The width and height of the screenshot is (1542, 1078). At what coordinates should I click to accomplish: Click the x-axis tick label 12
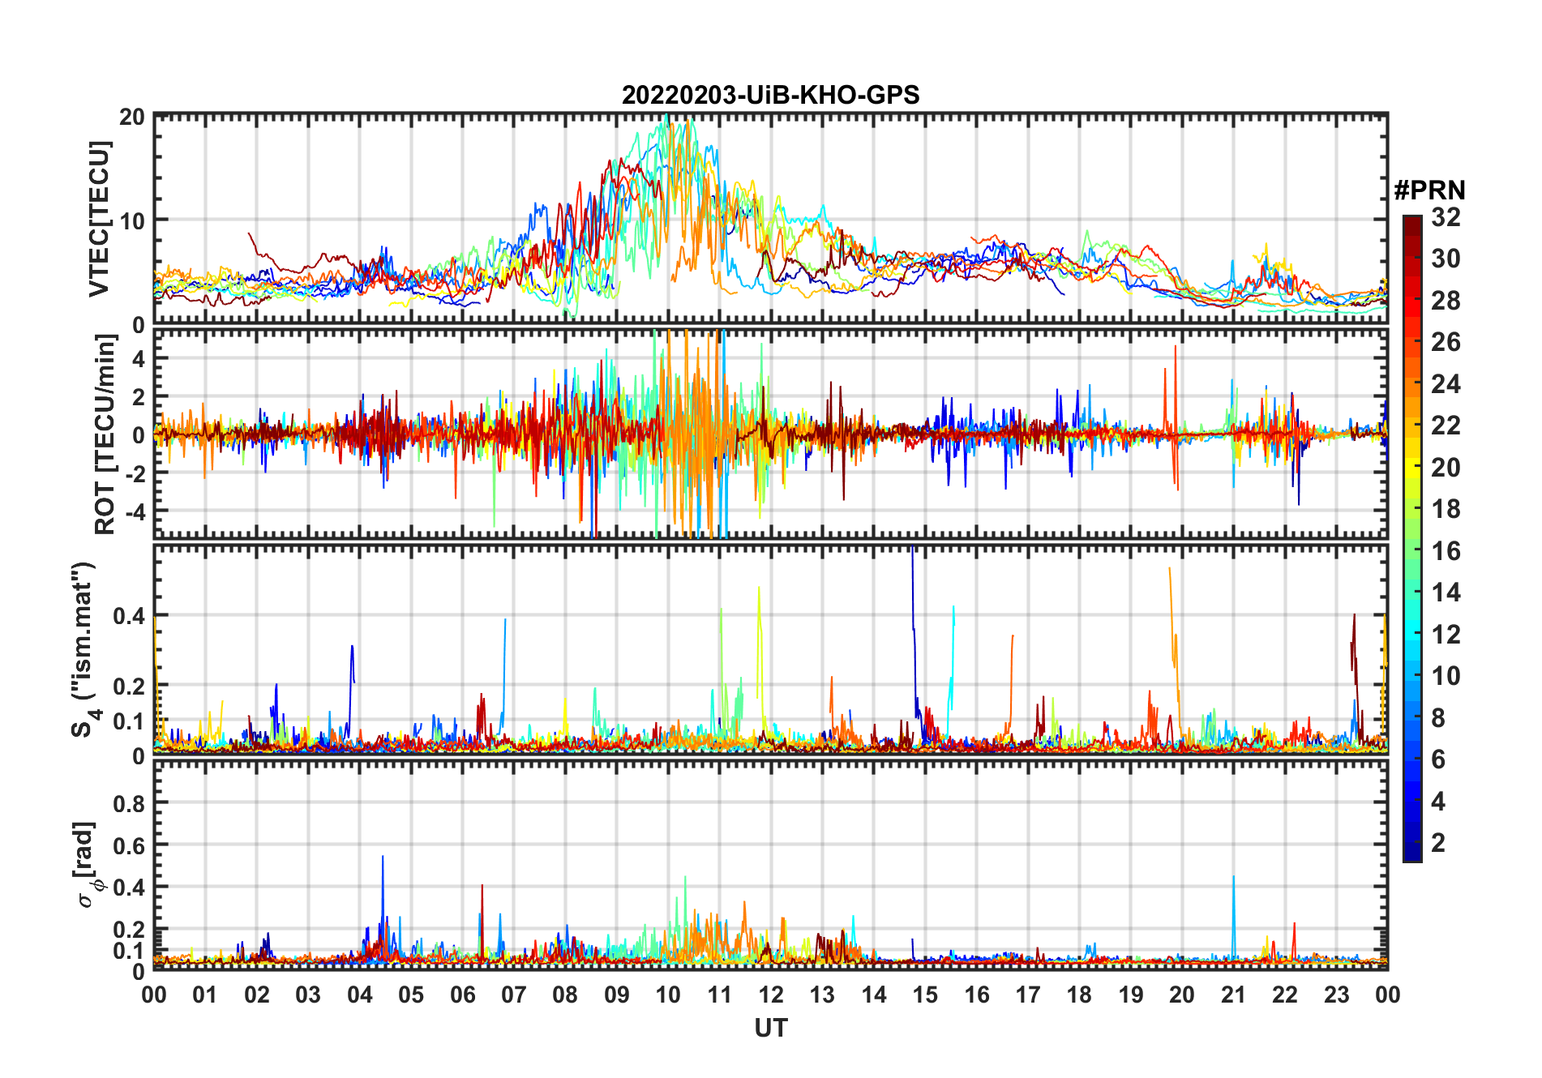point(770,995)
